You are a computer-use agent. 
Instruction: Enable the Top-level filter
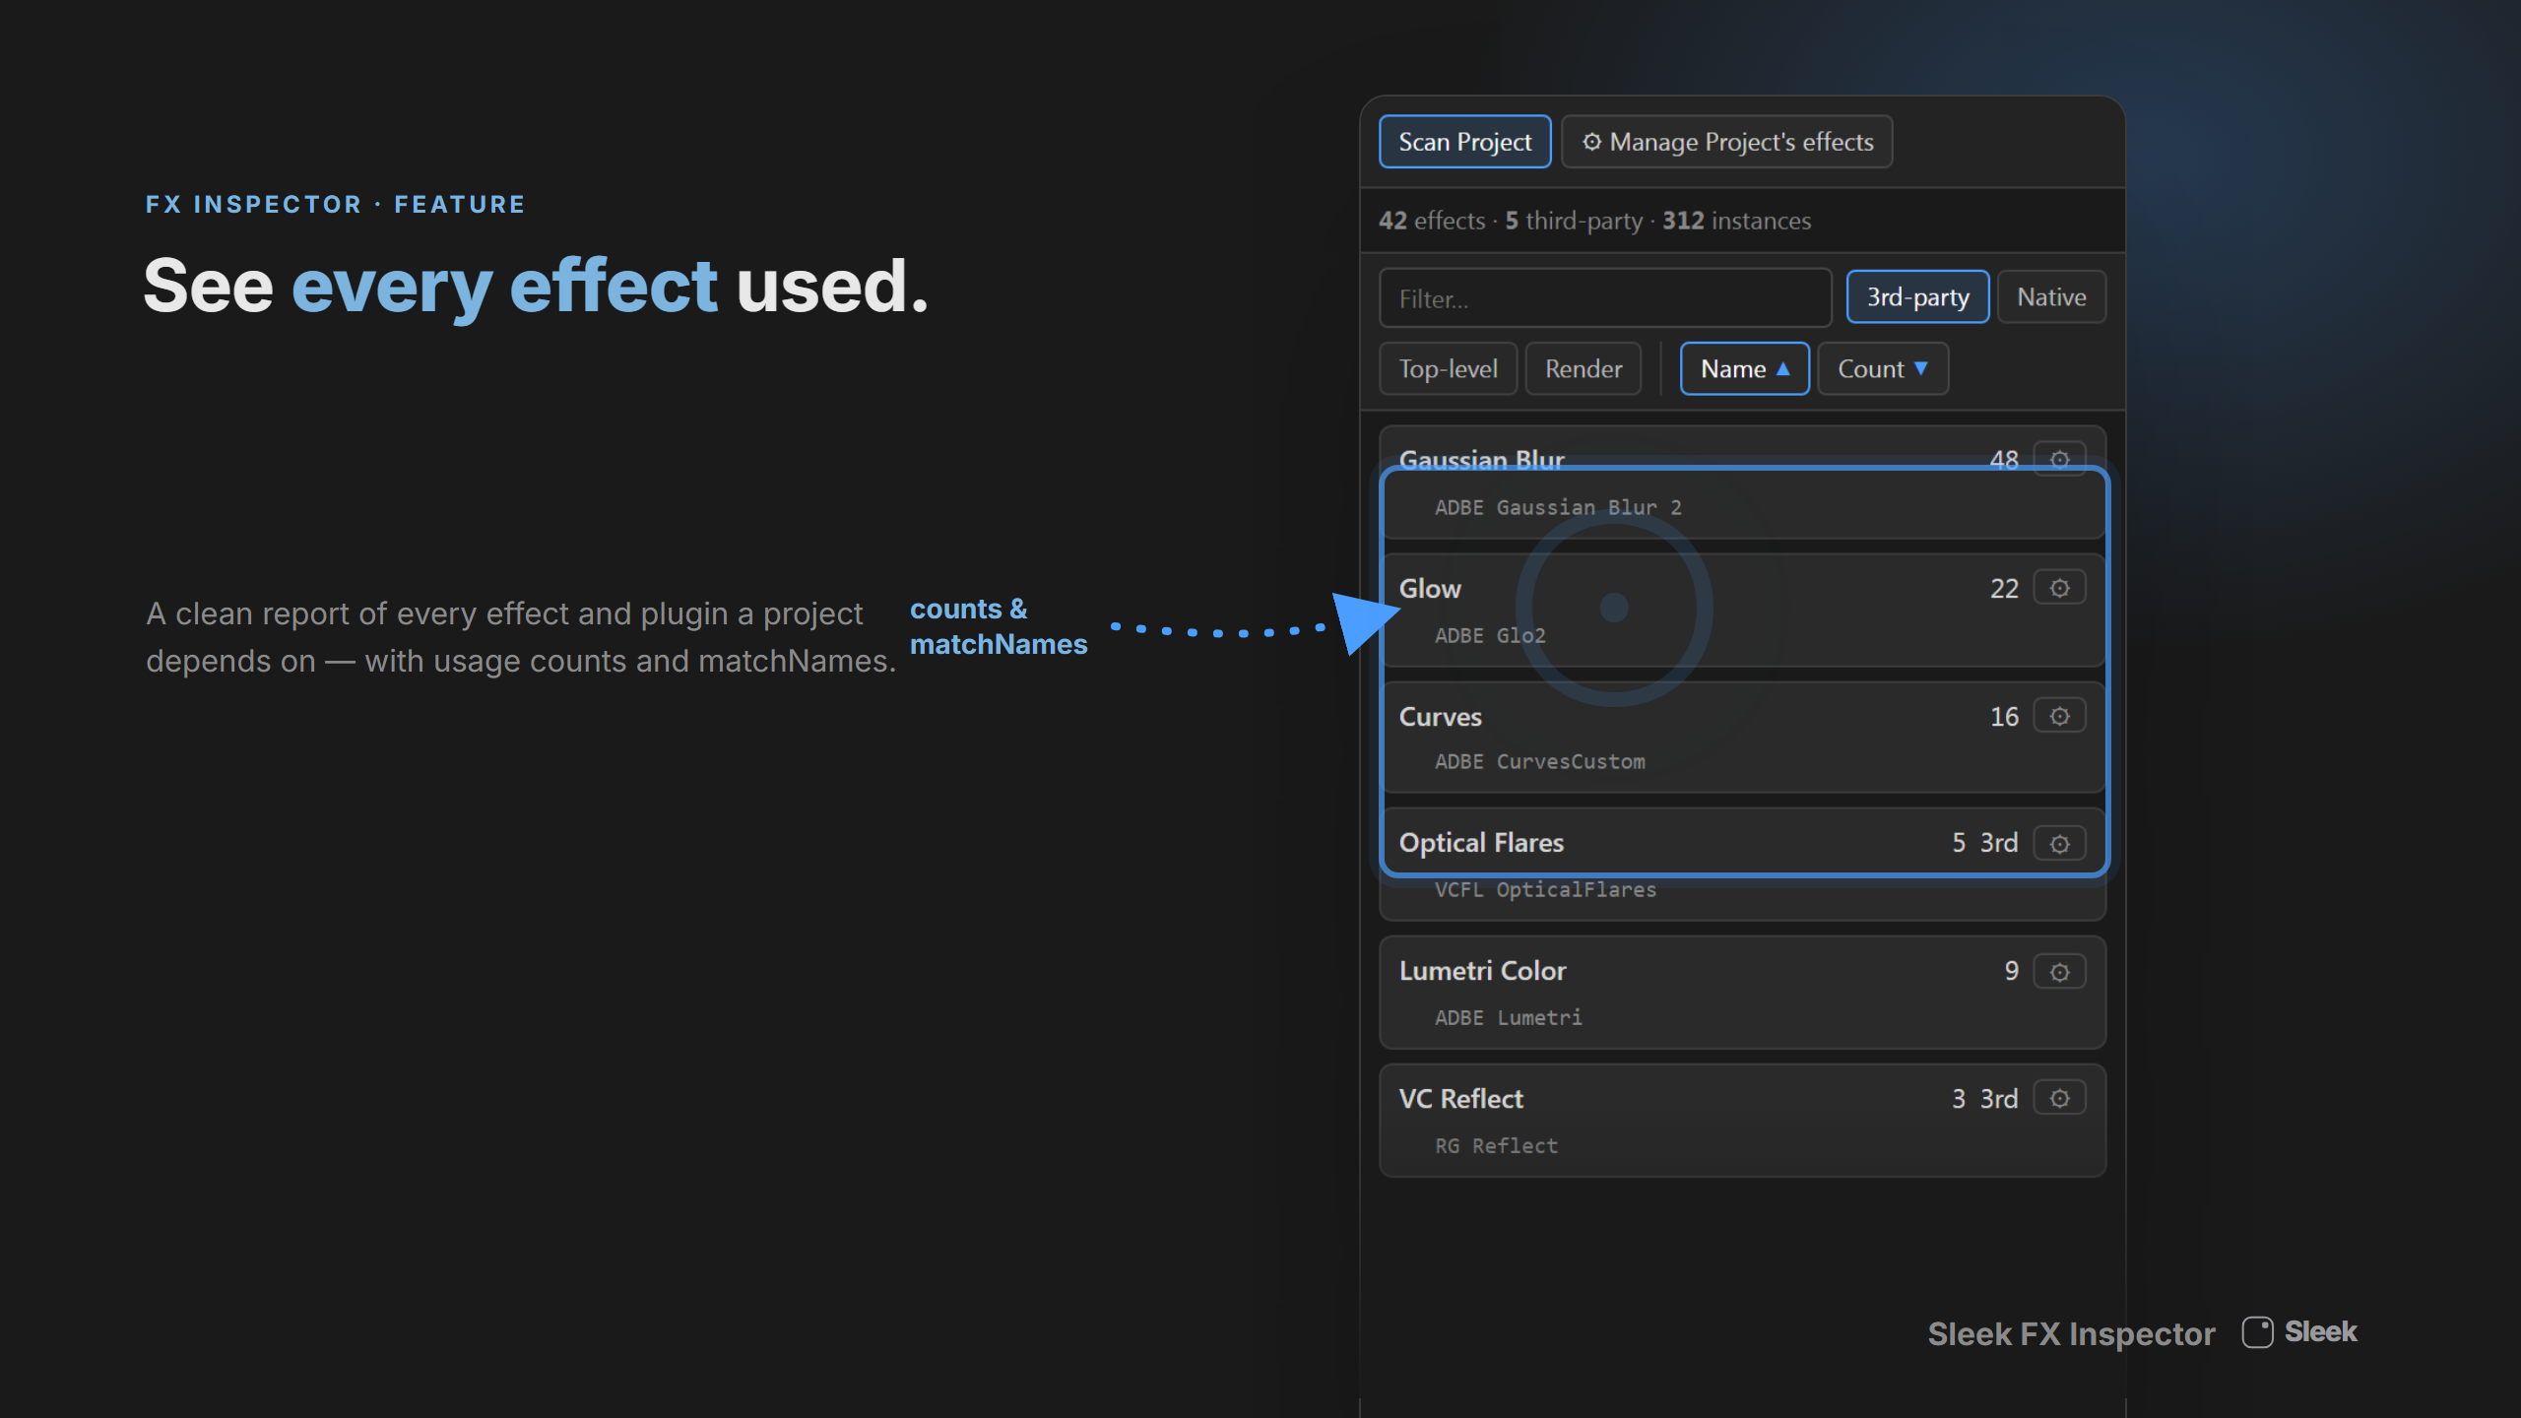coord(1448,369)
